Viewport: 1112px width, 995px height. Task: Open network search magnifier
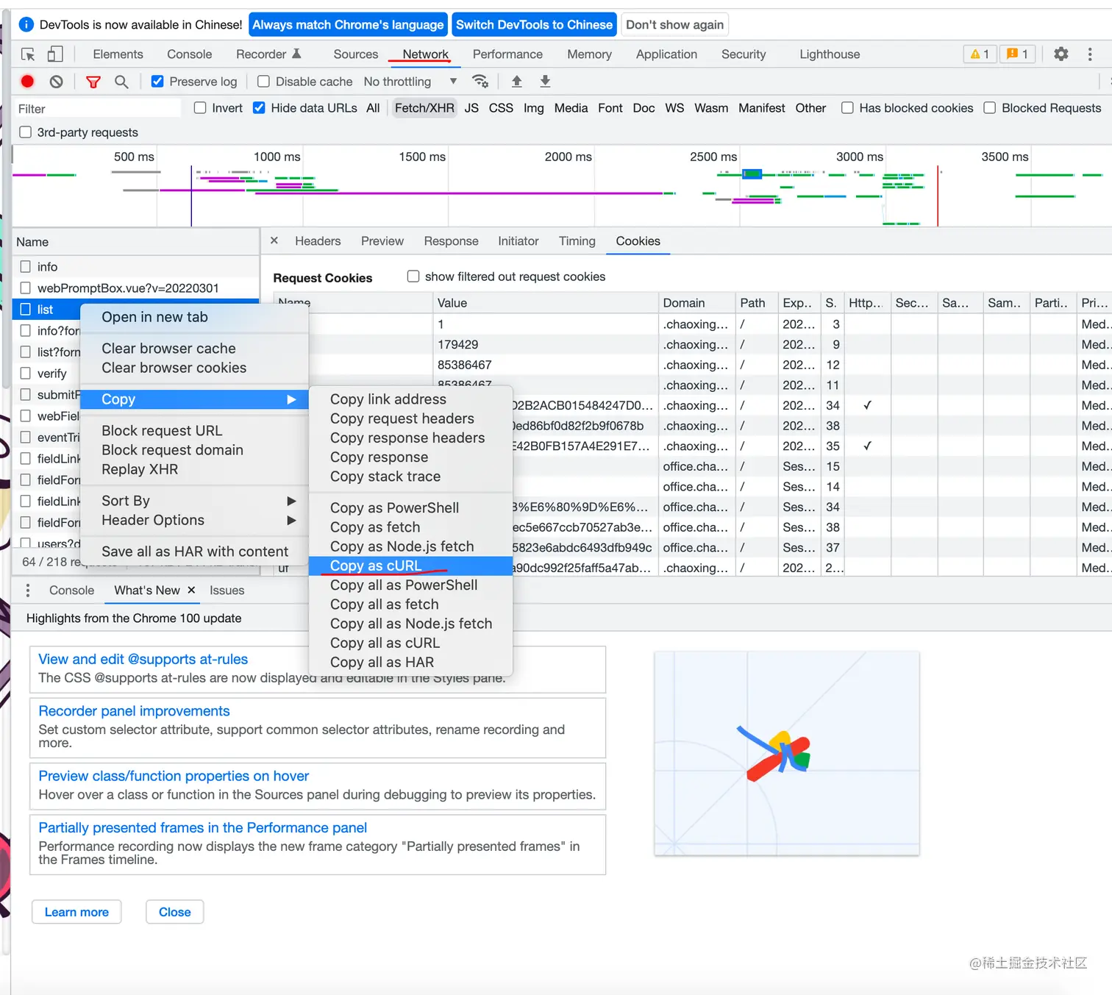click(x=121, y=82)
